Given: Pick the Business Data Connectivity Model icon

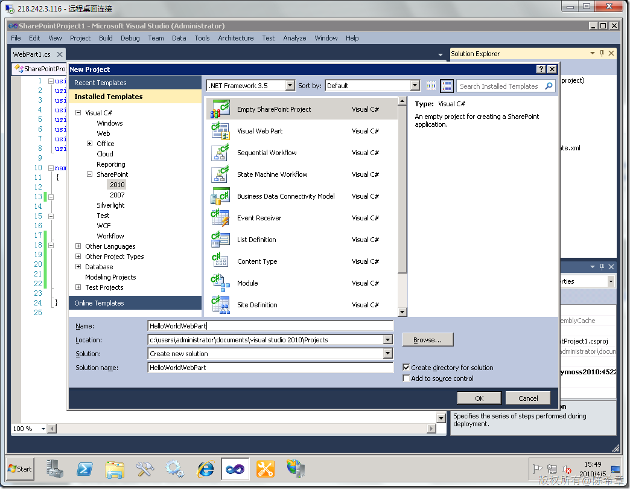Looking at the screenshot, I should click(x=220, y=196).
